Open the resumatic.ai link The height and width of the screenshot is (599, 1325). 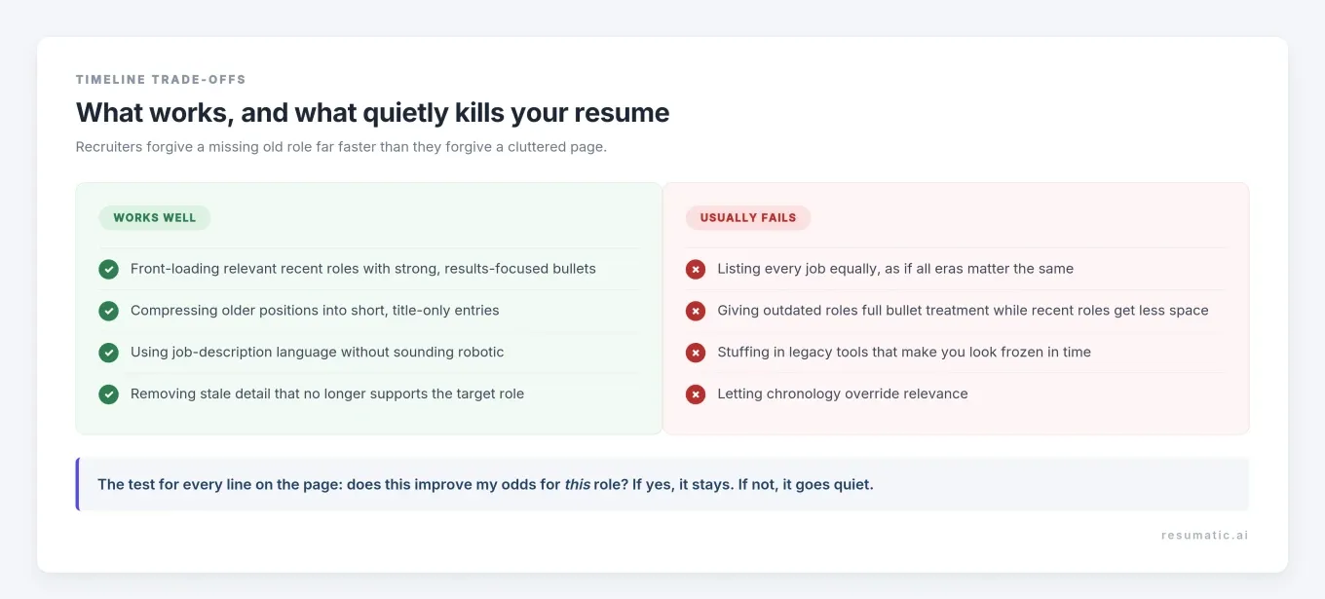pos(1204,535)
